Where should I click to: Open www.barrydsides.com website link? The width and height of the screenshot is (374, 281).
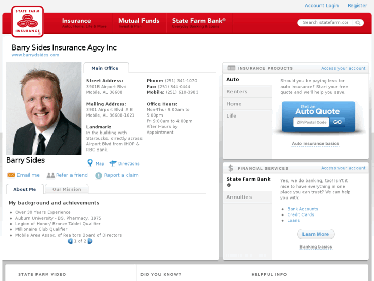35,55
